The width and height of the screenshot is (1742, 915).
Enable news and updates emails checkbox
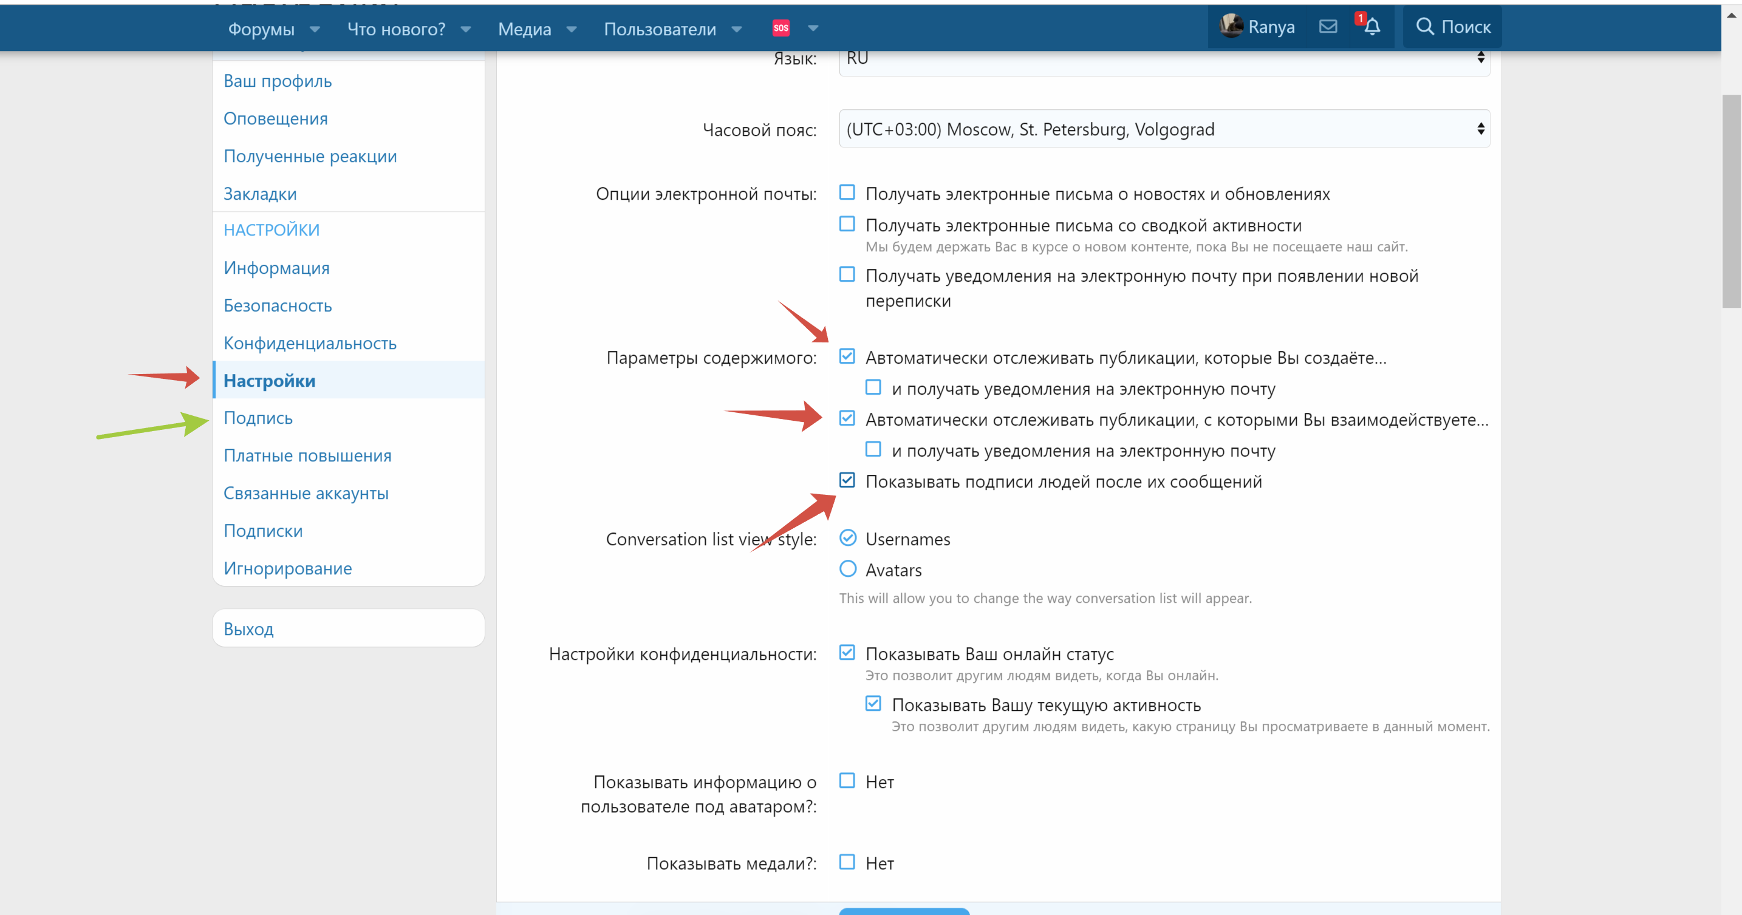pyautogui.click(x=847, y=192)
